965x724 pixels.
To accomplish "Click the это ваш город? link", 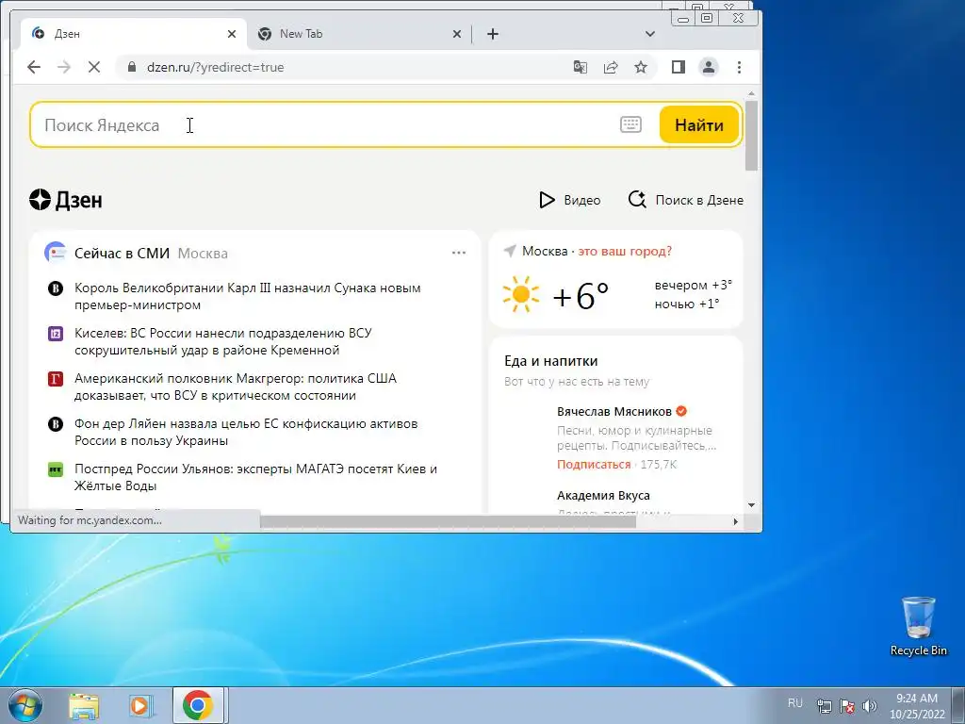I will coord(626,251).
